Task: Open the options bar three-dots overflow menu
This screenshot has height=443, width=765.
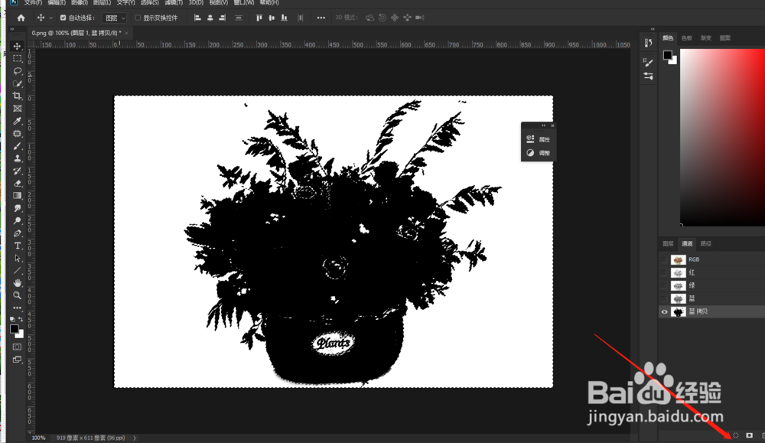Action: coord(321,18)
